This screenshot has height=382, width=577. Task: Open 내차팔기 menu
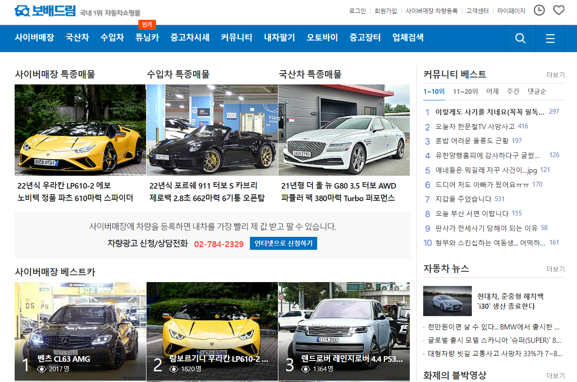pos(280,37)
